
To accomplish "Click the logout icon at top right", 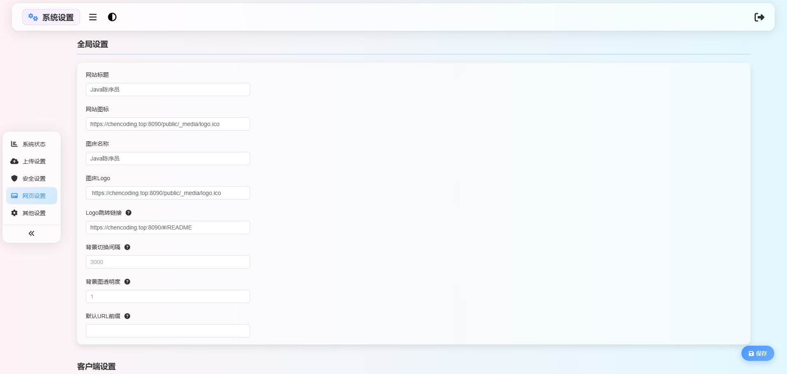I will pyautogui.click(x=759, y=17).
